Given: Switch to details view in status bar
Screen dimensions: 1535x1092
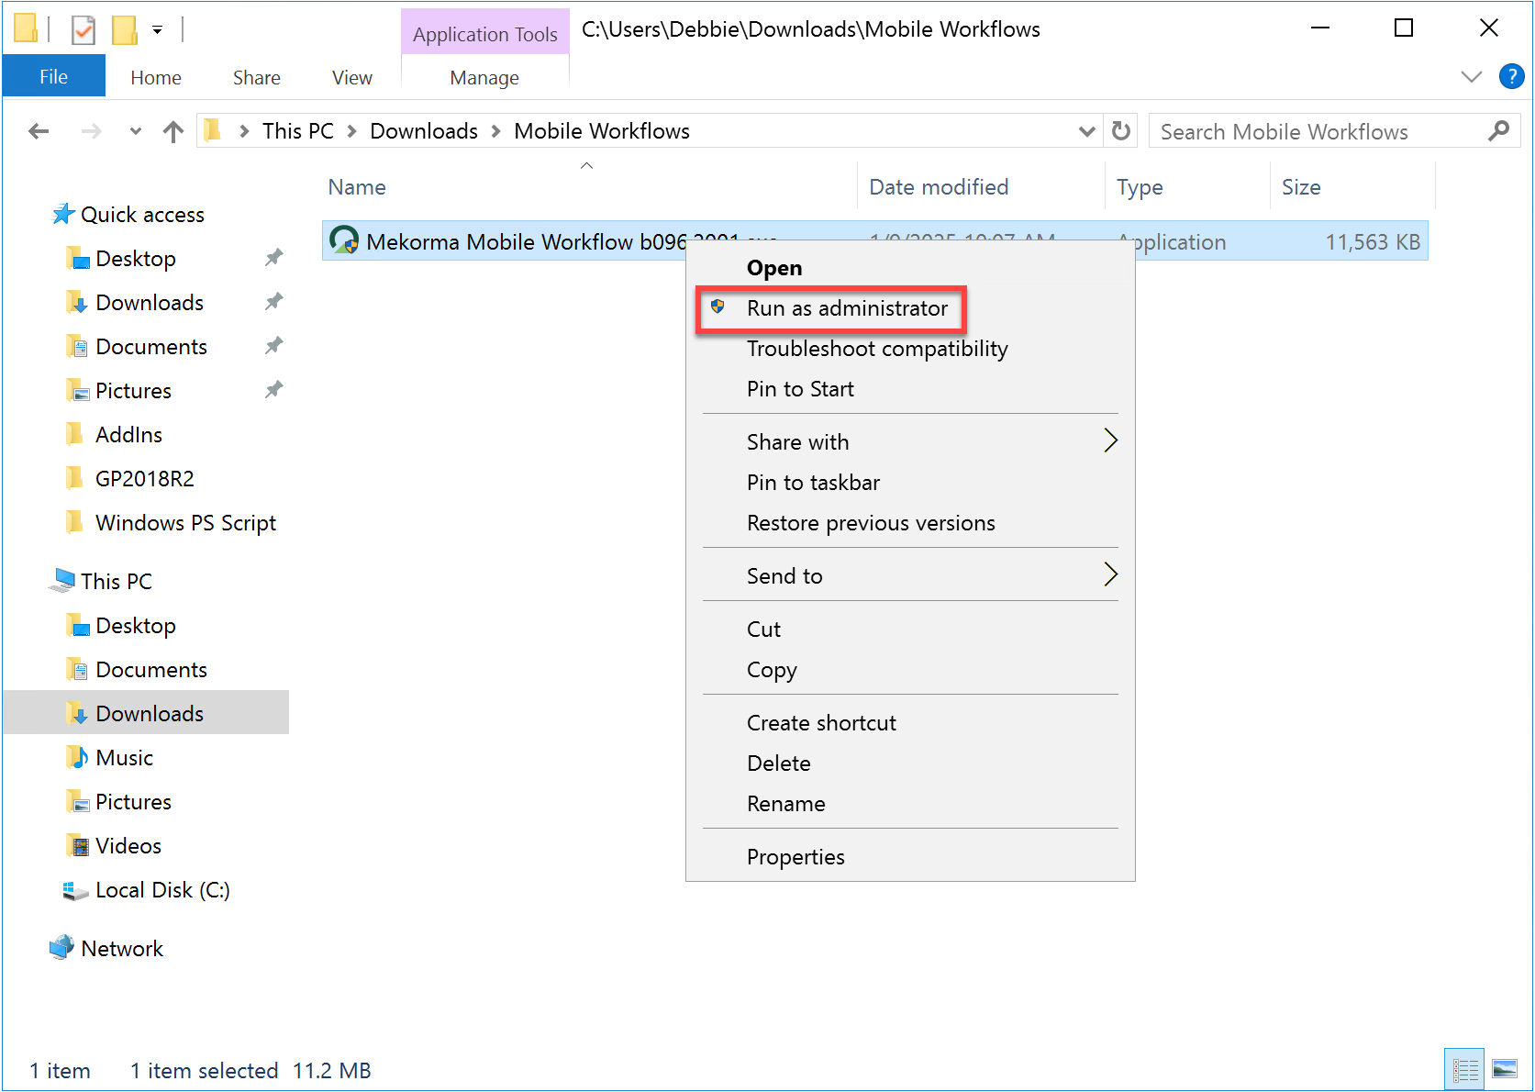Looking at the screenshot, I should [1464, 1069].
